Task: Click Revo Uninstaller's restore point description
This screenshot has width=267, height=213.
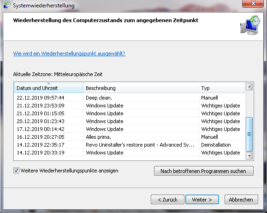Action: pos(140,145)
